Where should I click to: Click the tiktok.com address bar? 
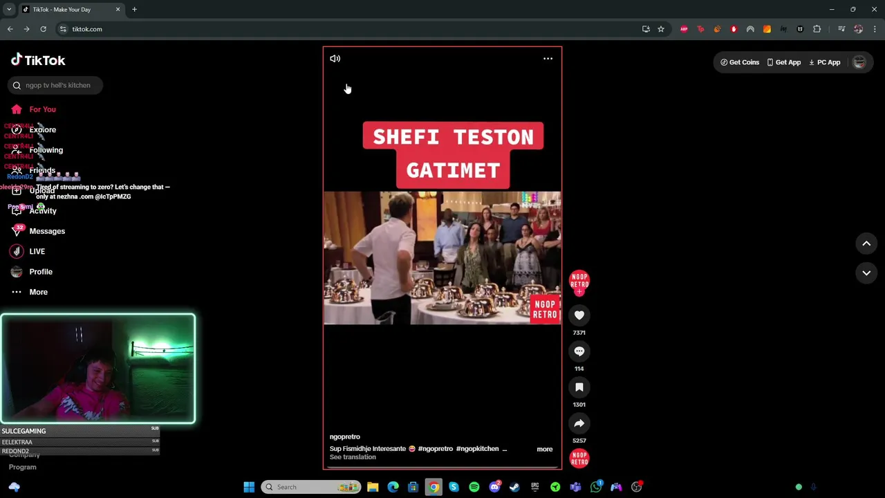click(x=346, y=29)
